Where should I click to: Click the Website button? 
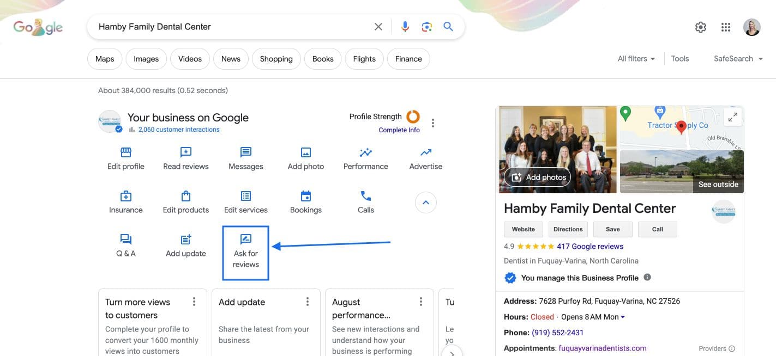[524, 229]
